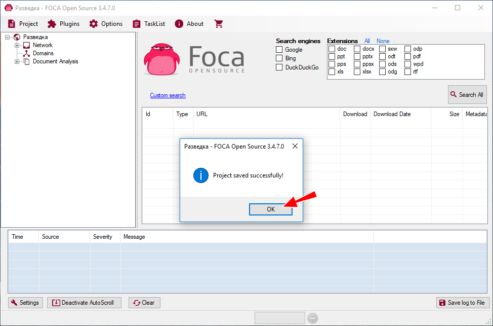Image resolution: width=493 pixels, height=326 pixels.
Task: Check the docx extension checkbox
Action: (x=357, y=49)
